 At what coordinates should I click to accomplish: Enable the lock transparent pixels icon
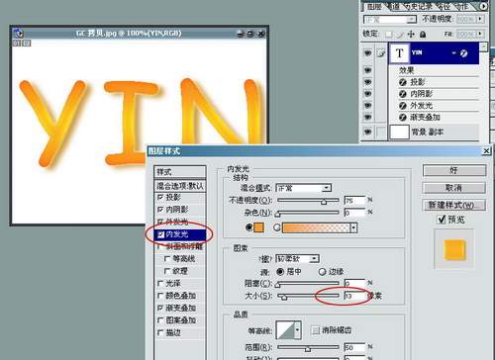(x=389, y=34)
